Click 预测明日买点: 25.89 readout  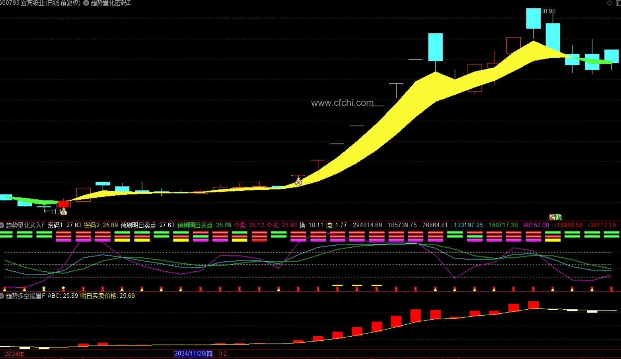pyautogui.click(x=204, y=225)
